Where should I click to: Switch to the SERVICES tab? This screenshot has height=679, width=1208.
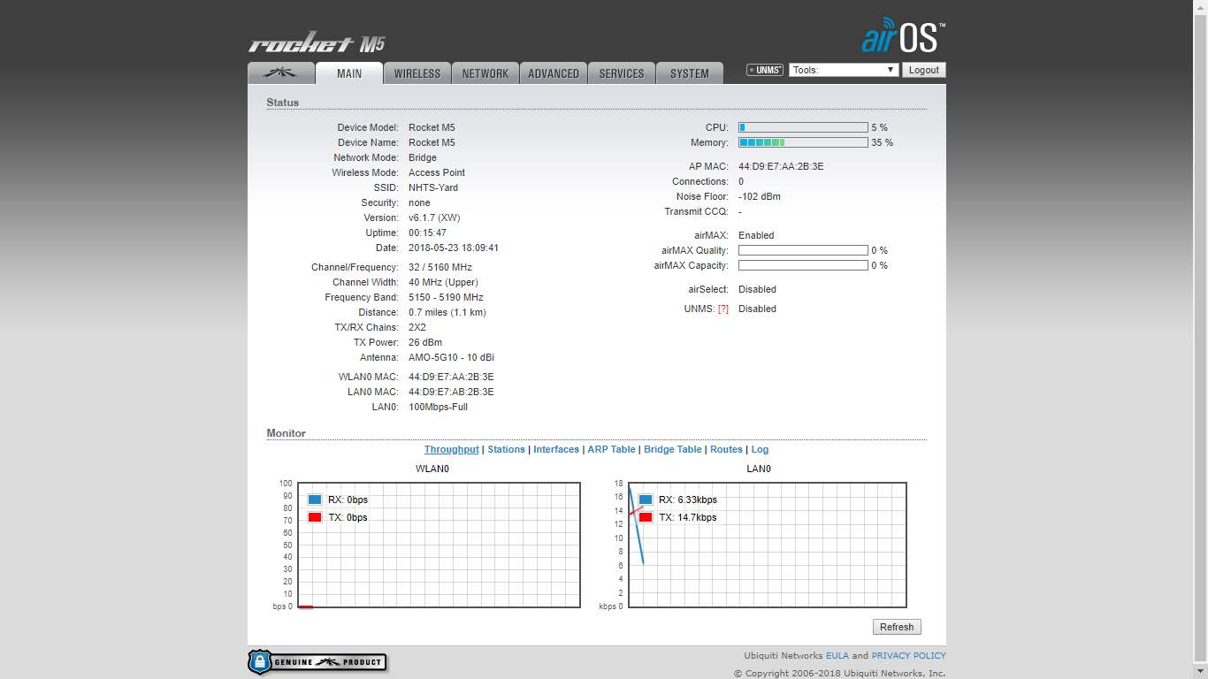click(622, 73)
